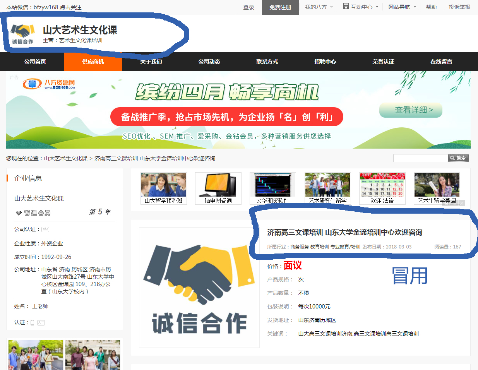Click the 不限 product quantity value
The height and width of the screenshot is (370, 478).
click(x=304, y=293)
